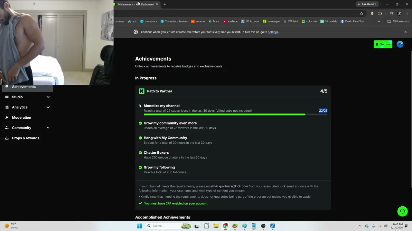Open the profile avatar menu
The width and height of the screenshot is (412, 231).
(x=400, y=44)
